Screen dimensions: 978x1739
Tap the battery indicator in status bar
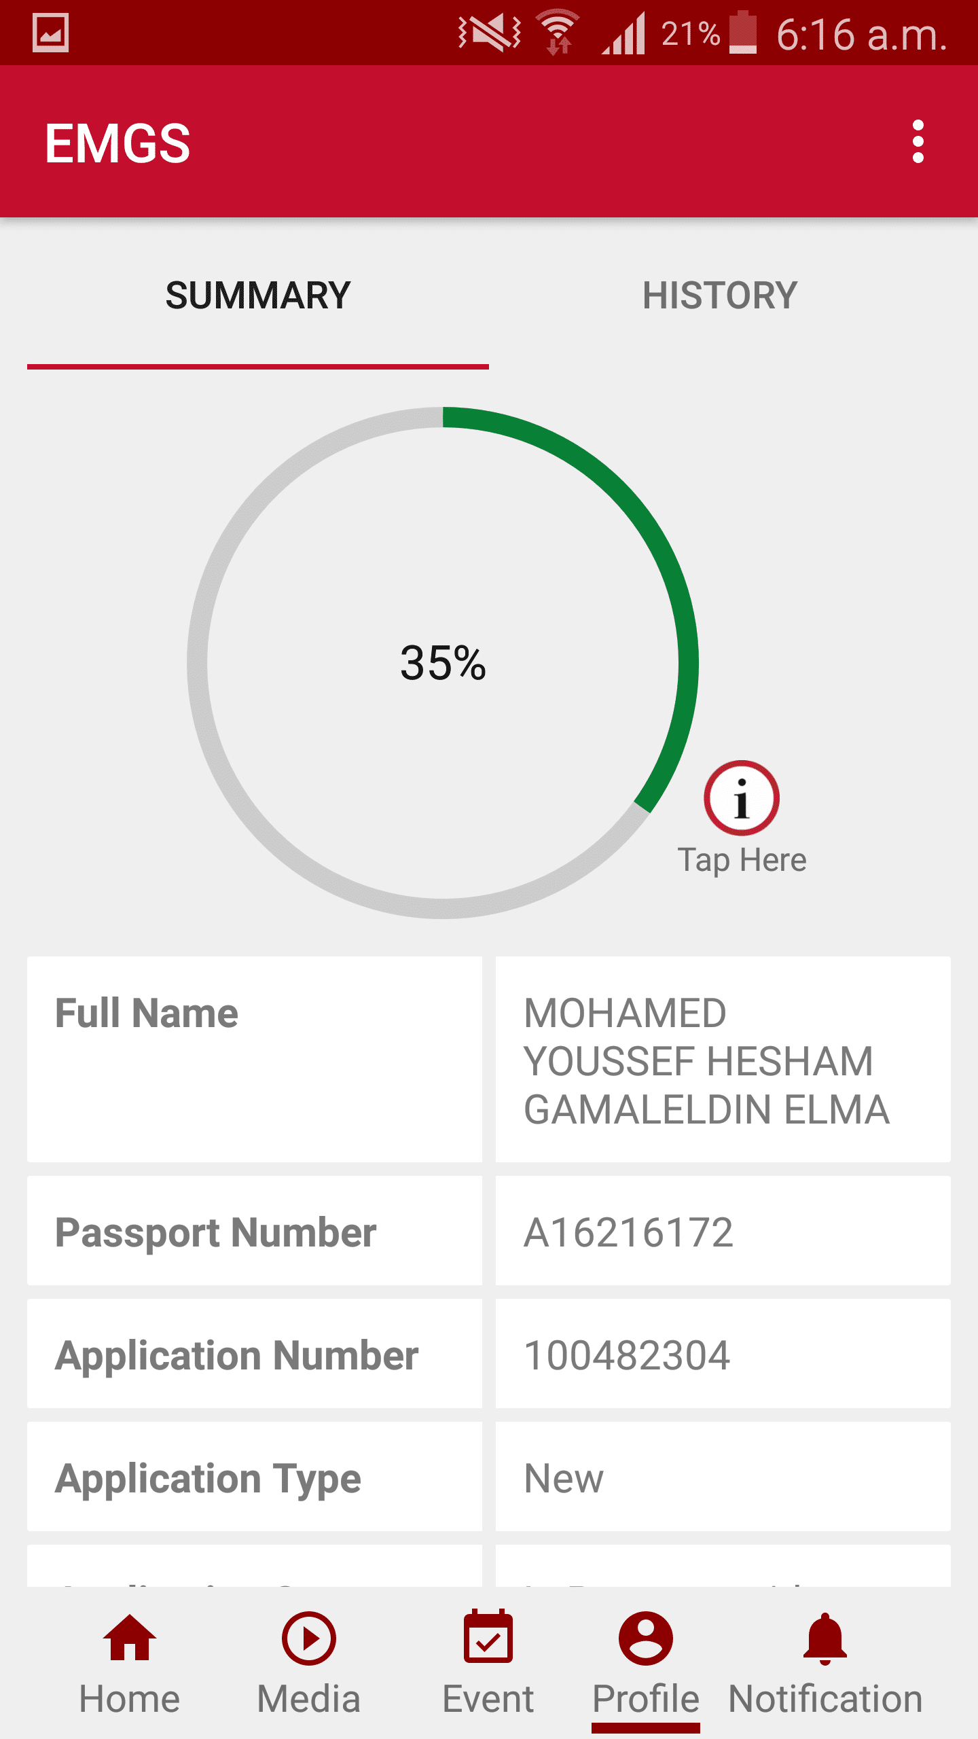[x=743, y=33]
